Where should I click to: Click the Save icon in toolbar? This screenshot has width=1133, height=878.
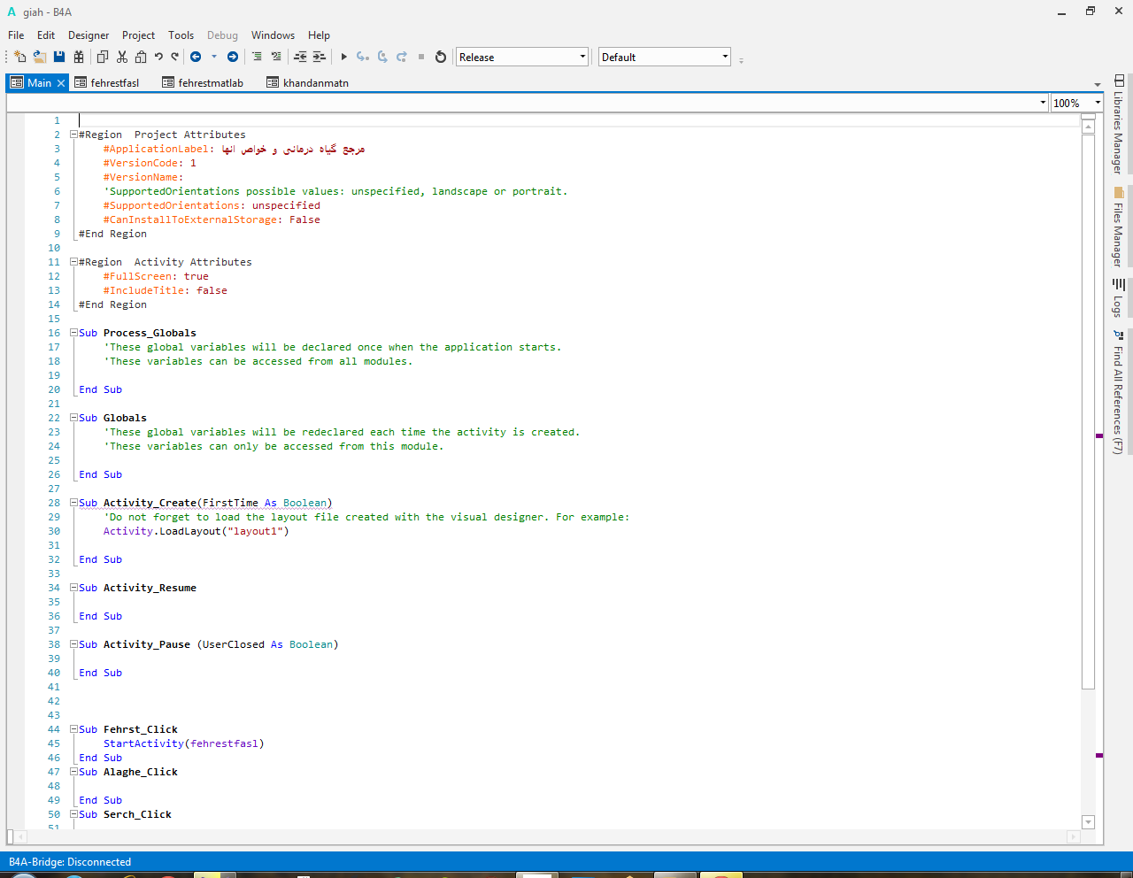click(x=59, y=57)
